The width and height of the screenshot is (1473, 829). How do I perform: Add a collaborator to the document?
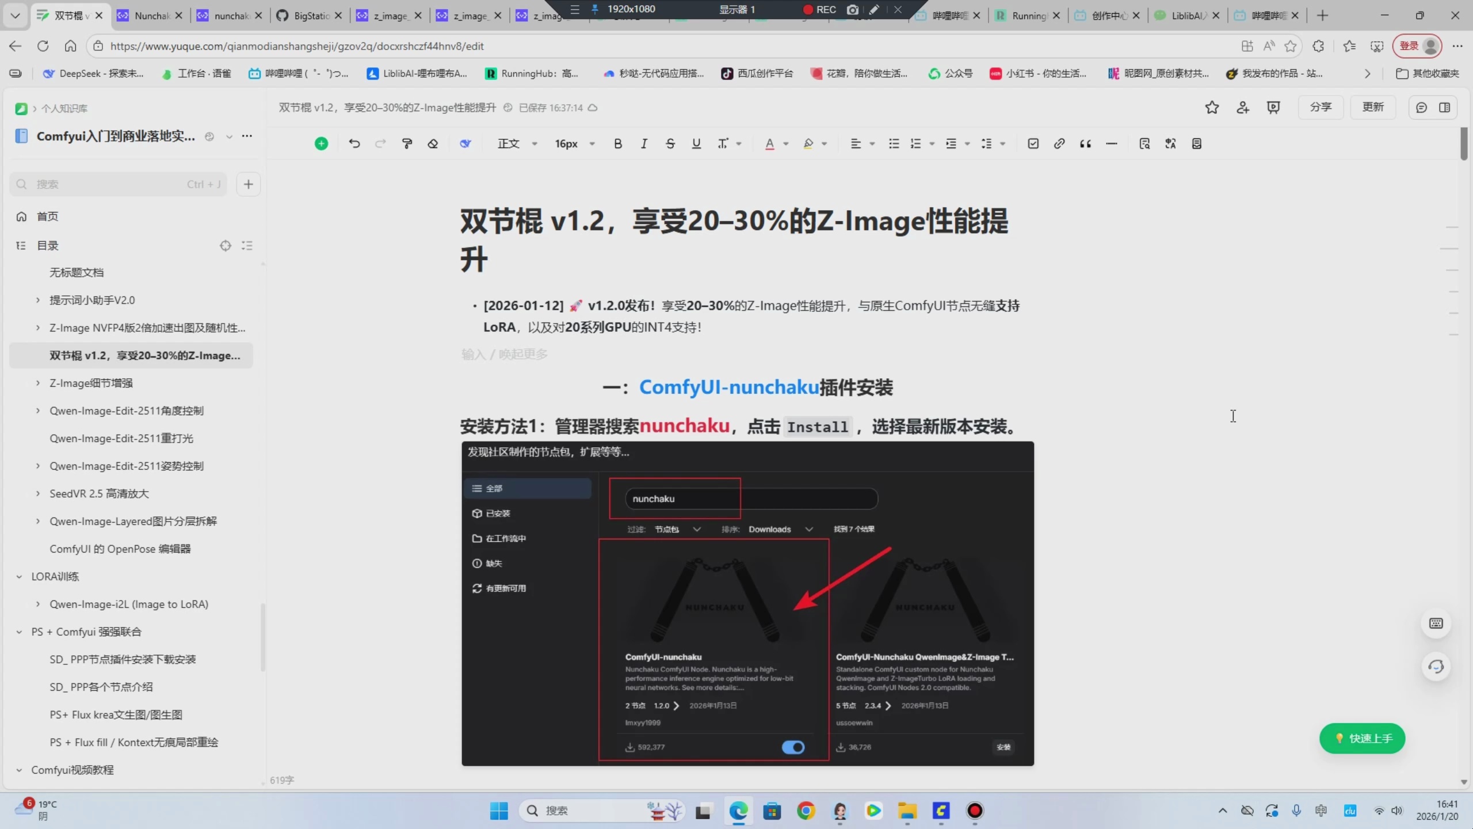tap(1243, 107)
